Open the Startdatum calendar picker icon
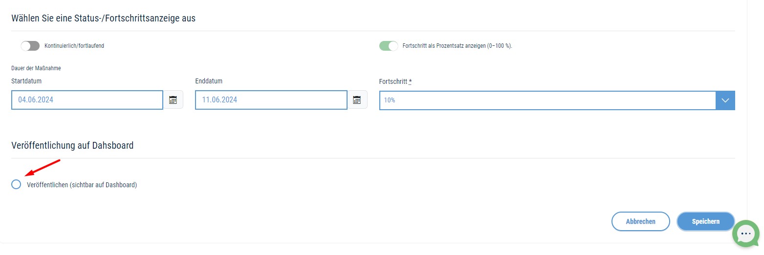This screenshot has height=255, width=764. coord(173,100)
